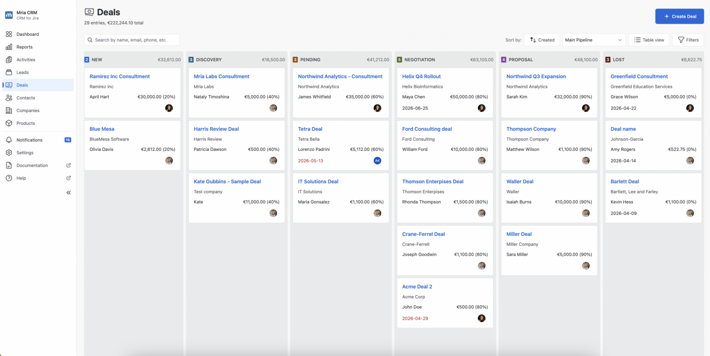The height and width of the screenshot is (356, 710).
Task: Click owner avatar on Blue Mesa card
Action: (x=169, y=161)
